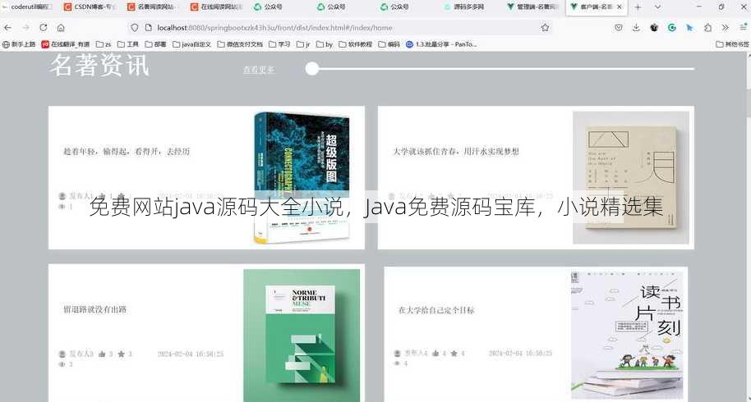Click thumbs-up icon on 在大学给自己定个目标 card
Image resolution: width=751 pixels, height=402 pixels.
pyautogui.click(x=435, y=354)
